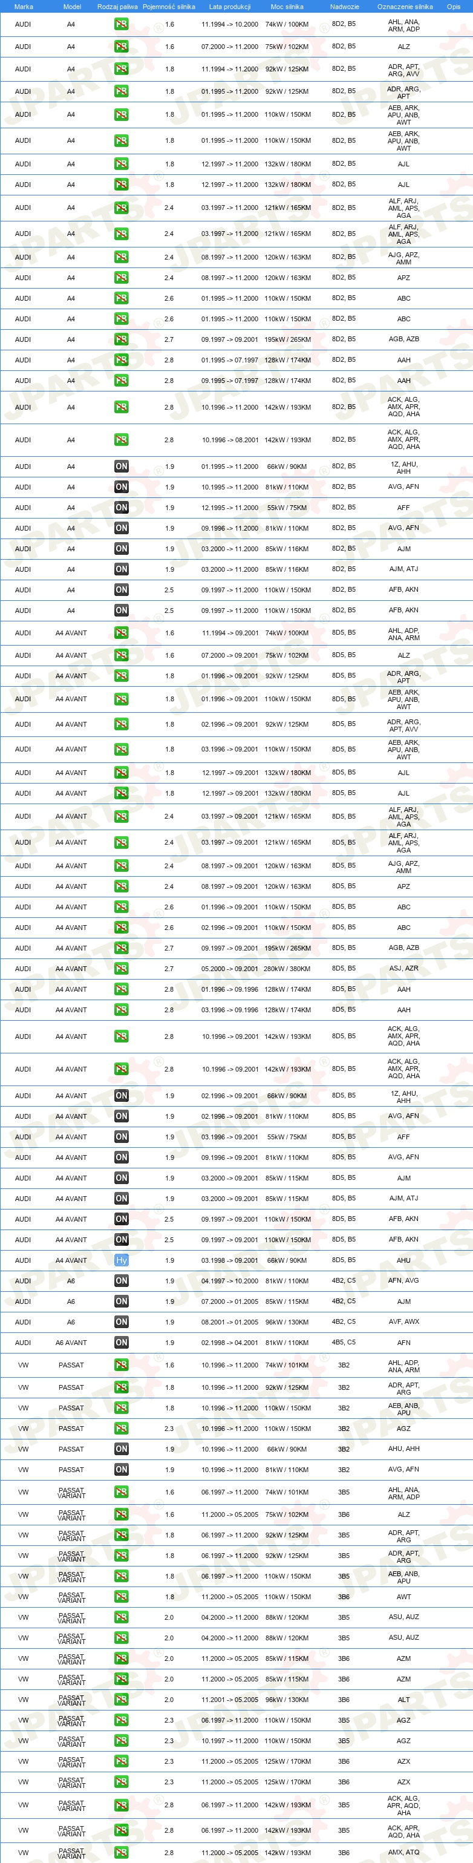Click production years 04.1997 -> 10.2000 cell
Screen dimensions: 473x1863
229,1281
